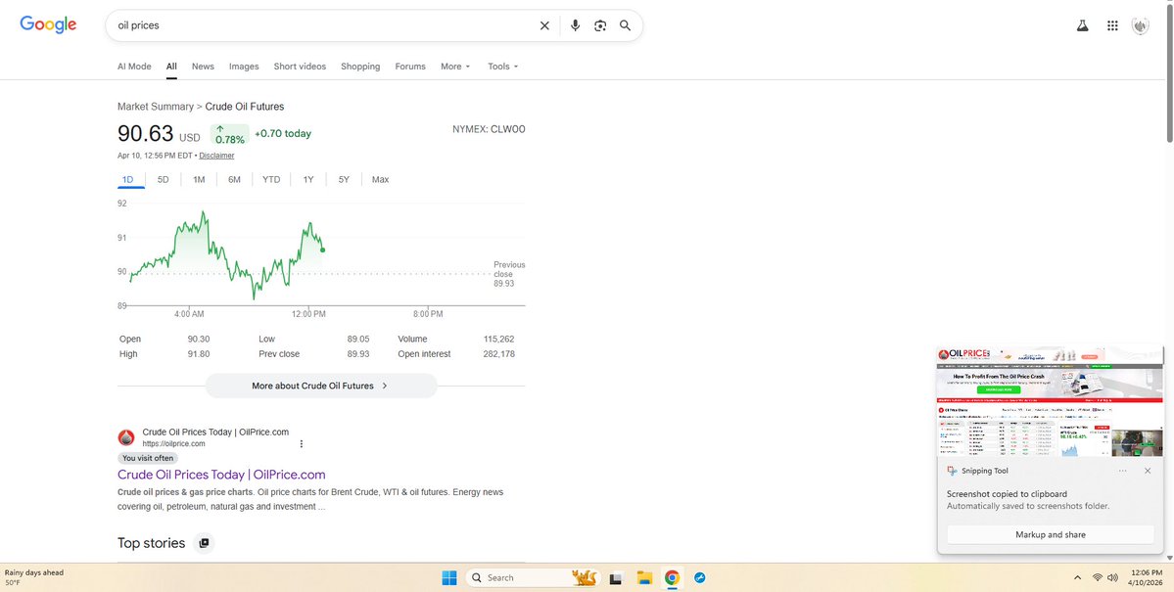The height and width of the screenshot is (592, 1174).
Task: Click the 0.78% gain badge
Action: pos(229,135)
